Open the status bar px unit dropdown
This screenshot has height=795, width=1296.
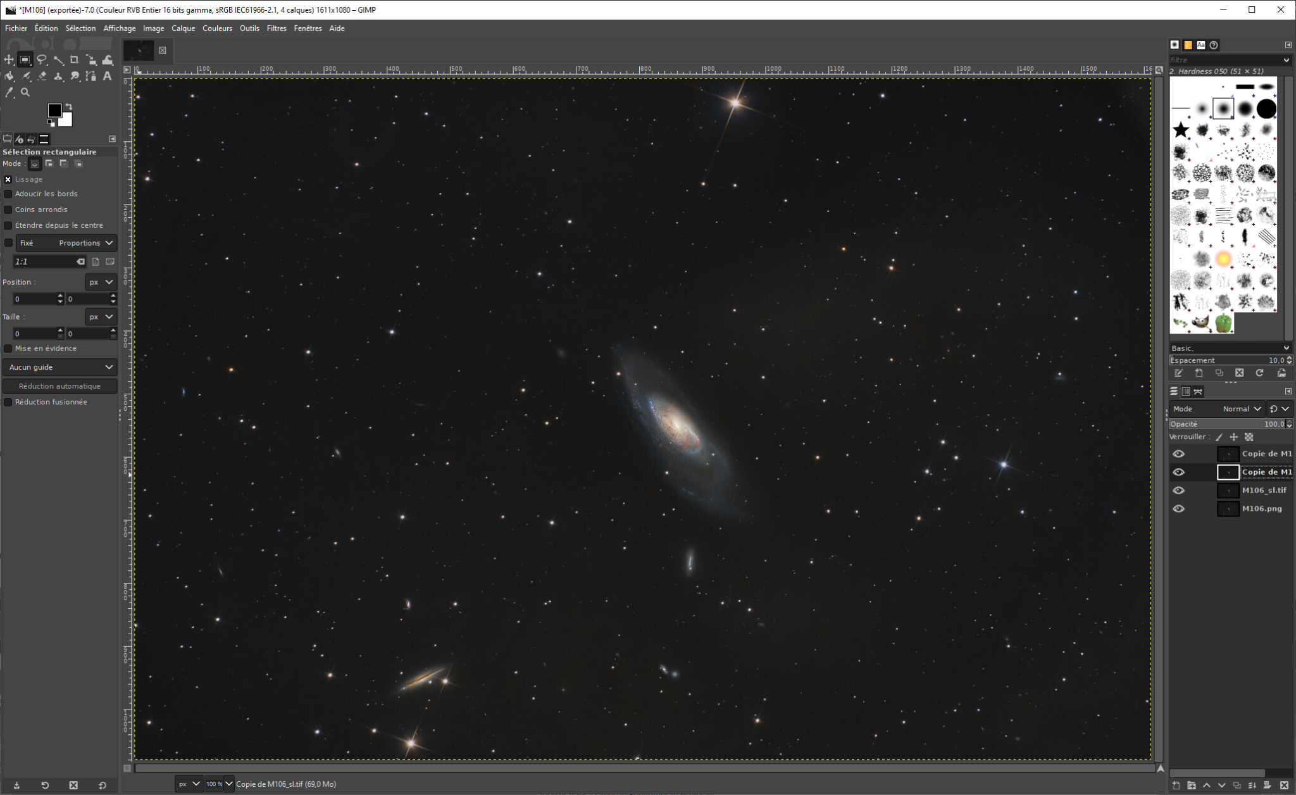[189, 784]
